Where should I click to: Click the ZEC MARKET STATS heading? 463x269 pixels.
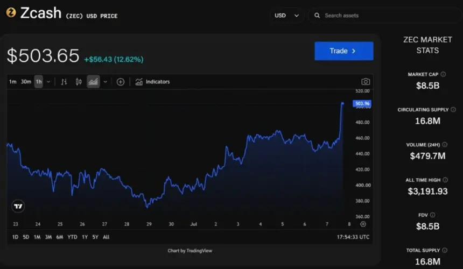427,45
